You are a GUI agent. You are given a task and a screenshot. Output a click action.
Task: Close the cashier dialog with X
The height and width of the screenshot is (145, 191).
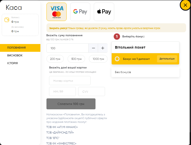(x=185, y=5)
